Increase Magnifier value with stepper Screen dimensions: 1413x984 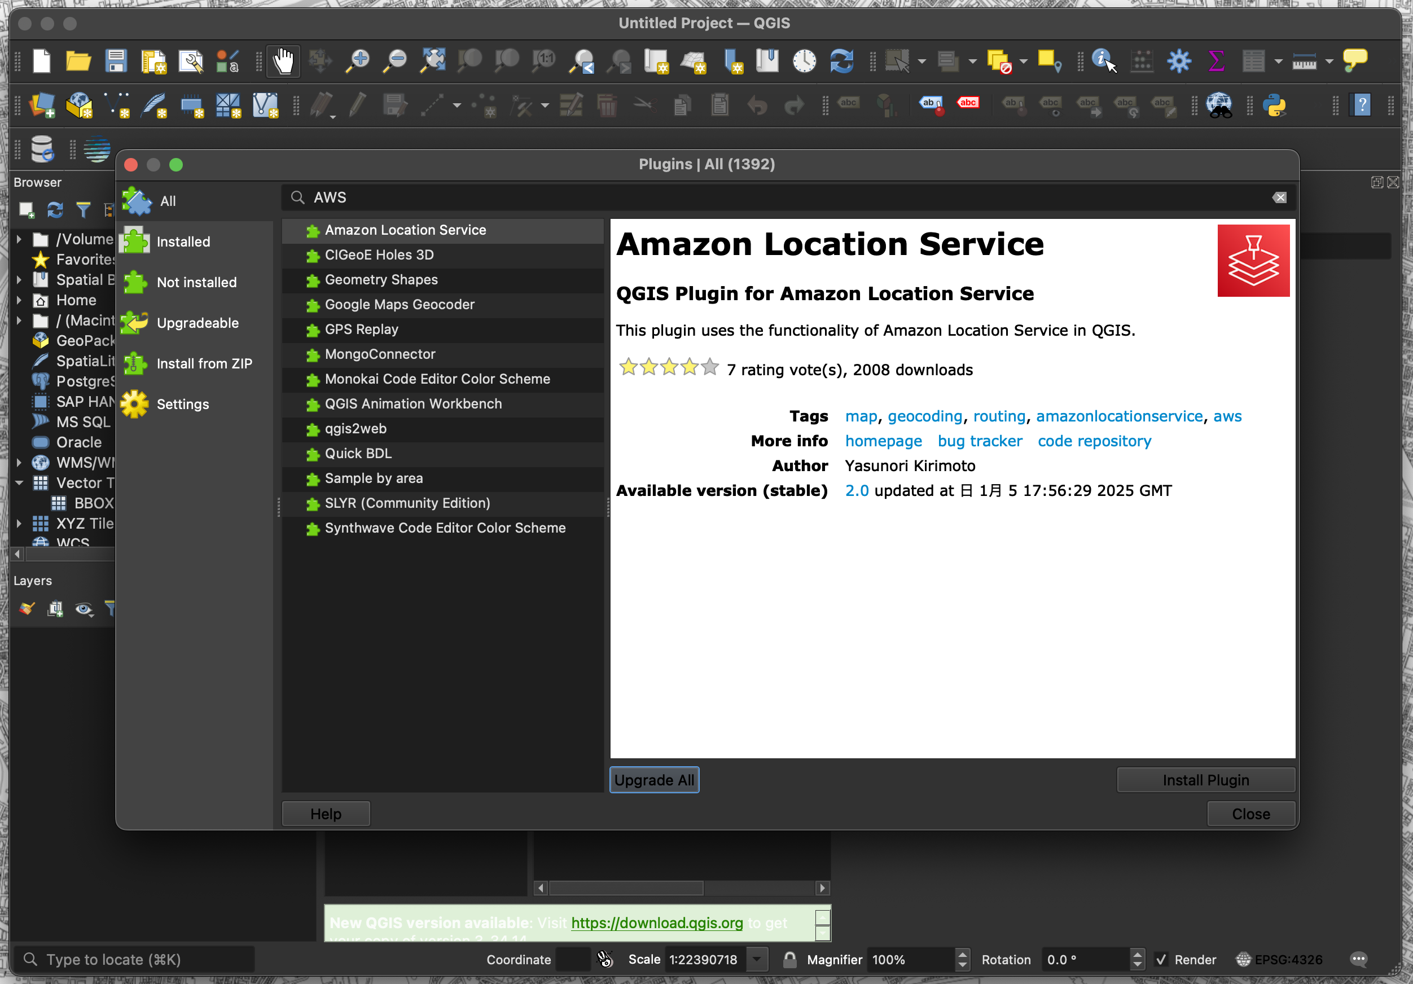tap(962, 954)
